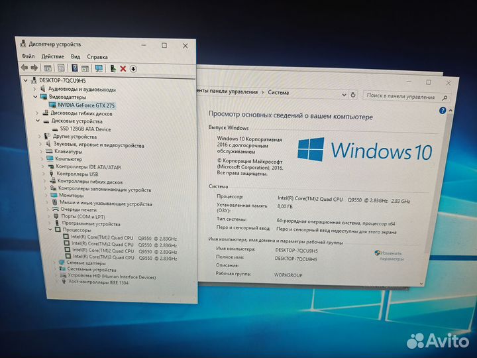Click the update driver icon with green arrow
The width and height of the screenshot is (477, 358).
(113, 68)
